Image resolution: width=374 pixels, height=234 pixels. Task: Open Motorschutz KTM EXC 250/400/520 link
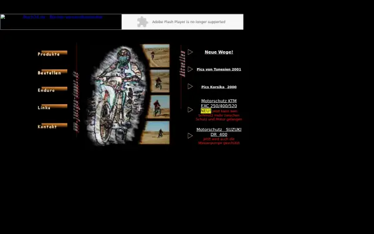(219, 104)
